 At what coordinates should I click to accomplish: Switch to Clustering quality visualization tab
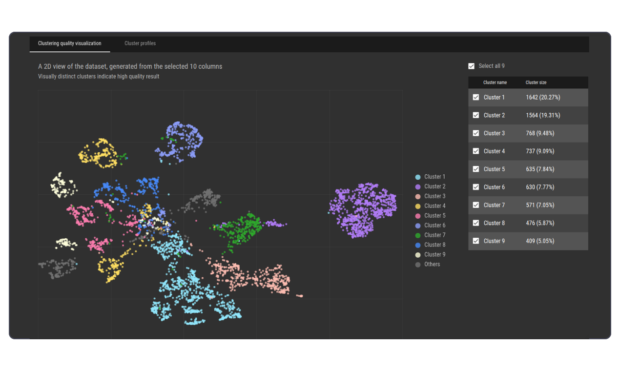coord(70,43)
